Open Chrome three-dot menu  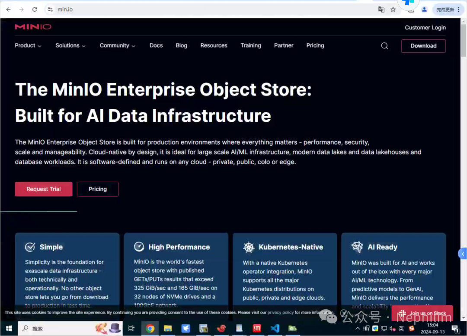coord(459,10)
